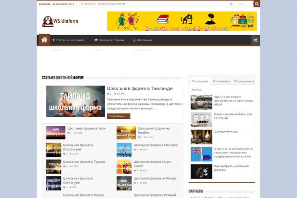297x198 pixels.
Task: Switch to the 'Метки' tab
Action: coord(197,90)
